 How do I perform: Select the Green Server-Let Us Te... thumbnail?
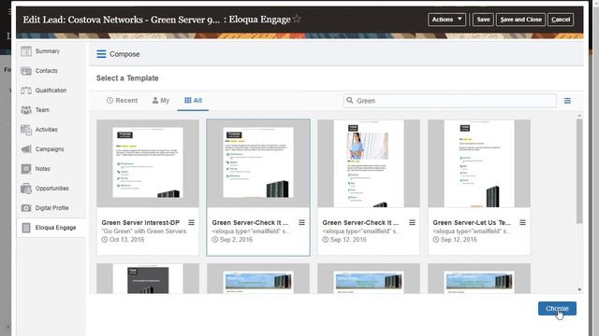click(x=479, y=163)
